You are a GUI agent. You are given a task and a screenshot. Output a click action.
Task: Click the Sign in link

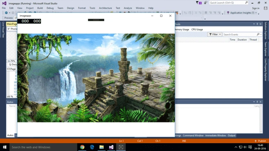[256, 8]
